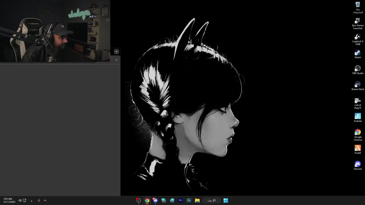Open the Recycle Bin desktop icon
365x205 pixels.
[358, 8]
